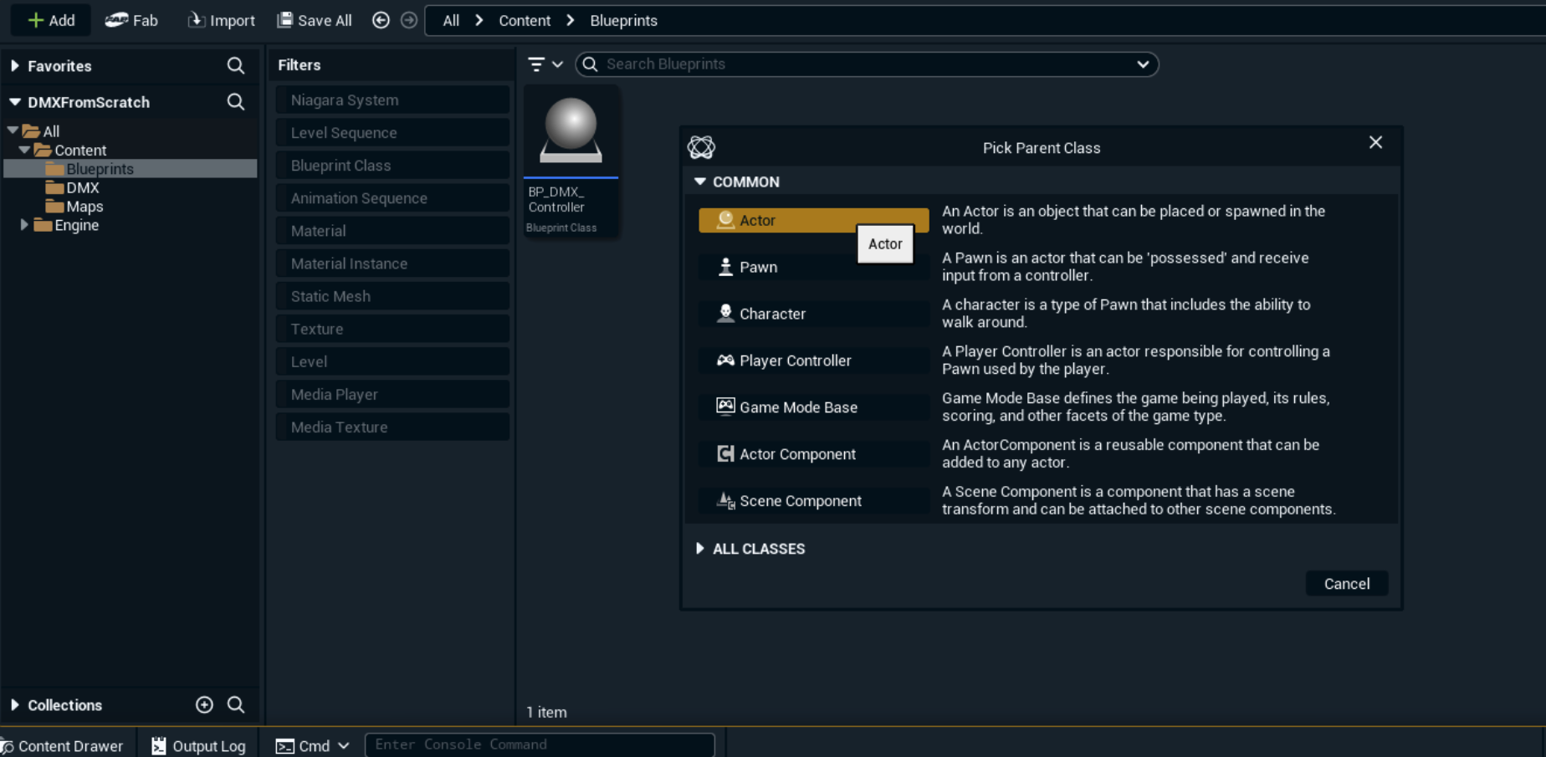Save all assets with Save All
Image resolution: width=1546 pixels, height=757 pixels.
click(x=315, y=20)
